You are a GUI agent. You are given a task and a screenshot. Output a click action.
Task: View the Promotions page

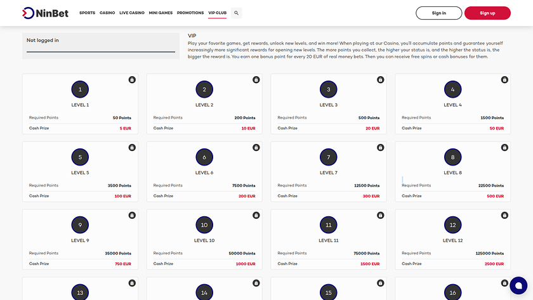pos(190,13)
